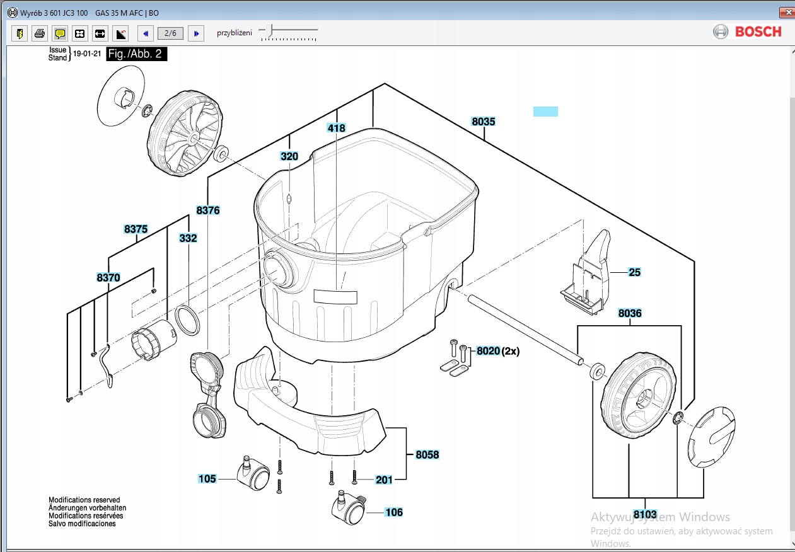This screenshot has height=552, width=795.
Task: Fit diagram to width with horizontal-arrow icon
Action: (100, 33)
